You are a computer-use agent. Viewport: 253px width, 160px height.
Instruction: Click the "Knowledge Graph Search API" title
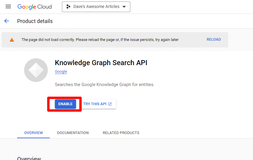(101, 63)
